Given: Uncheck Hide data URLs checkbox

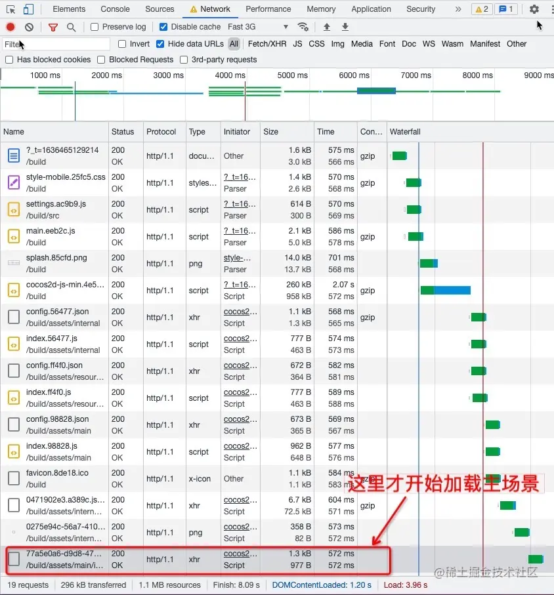Looking at the screenshot, I should 160,44.
